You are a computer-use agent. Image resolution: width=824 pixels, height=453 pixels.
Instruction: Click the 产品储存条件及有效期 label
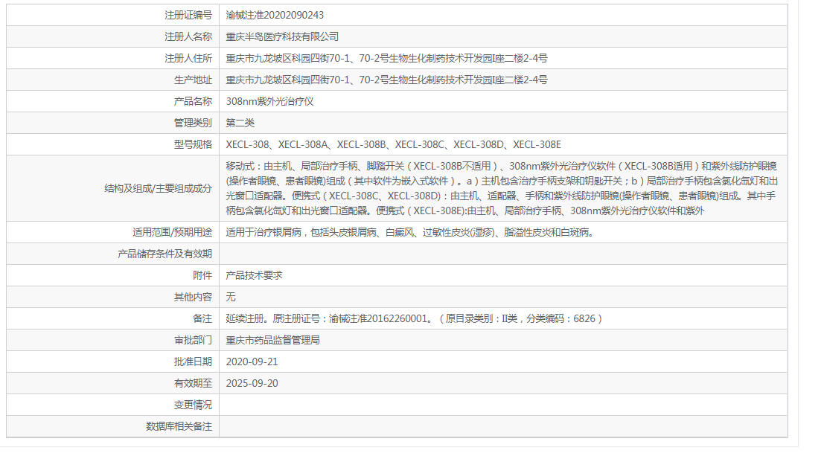(165, 254)
